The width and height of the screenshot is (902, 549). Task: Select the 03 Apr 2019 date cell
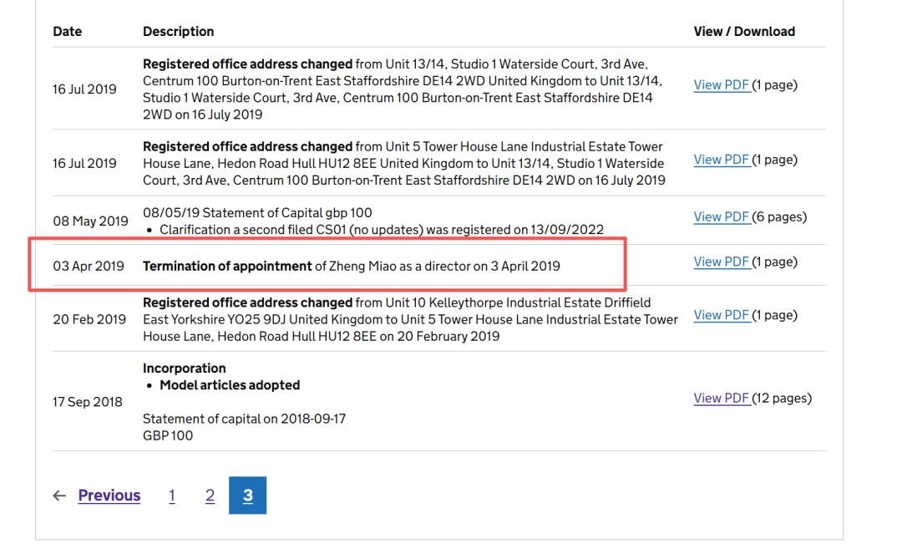(88, 267)
